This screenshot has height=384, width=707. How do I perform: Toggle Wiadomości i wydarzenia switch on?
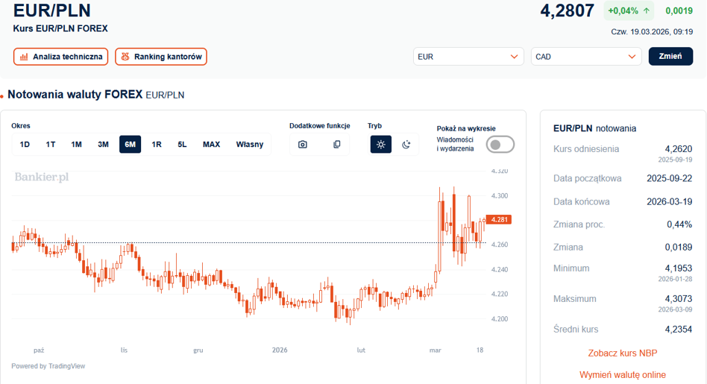(500, 145)
